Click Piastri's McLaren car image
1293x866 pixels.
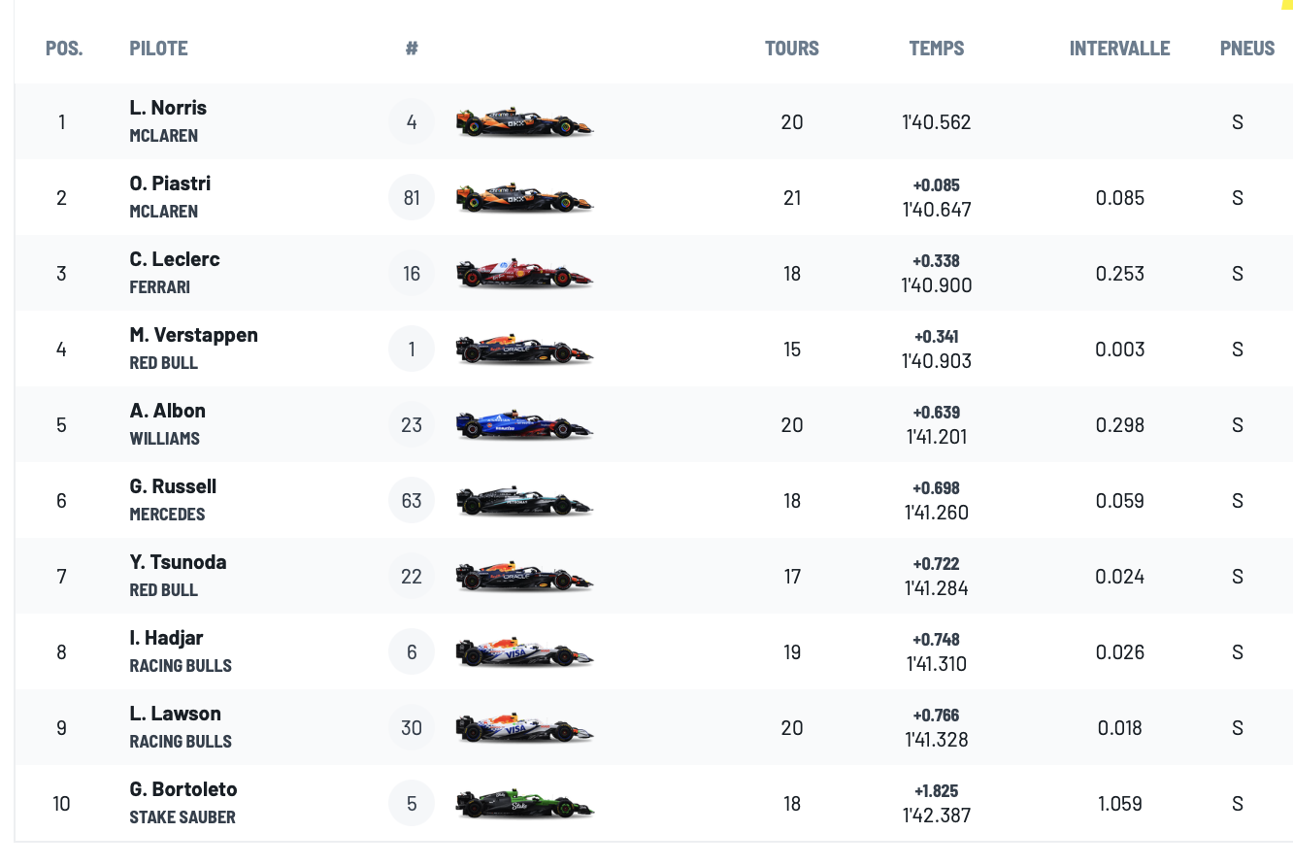pyautogui.click(x=524, y=198)
